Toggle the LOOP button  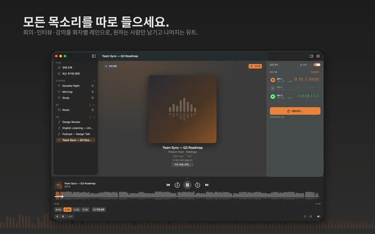(70, 216)
